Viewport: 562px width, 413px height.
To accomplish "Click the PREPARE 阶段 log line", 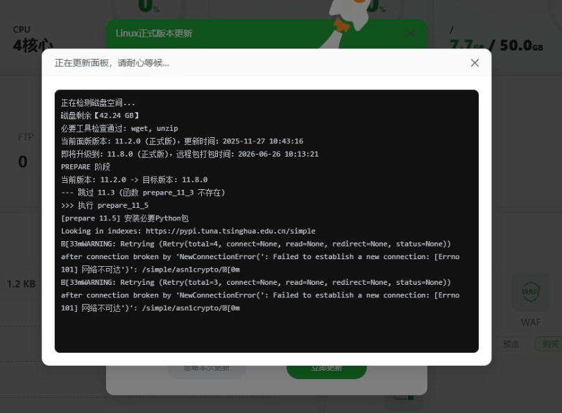I will pyautogui.click(x=85, y=167).
